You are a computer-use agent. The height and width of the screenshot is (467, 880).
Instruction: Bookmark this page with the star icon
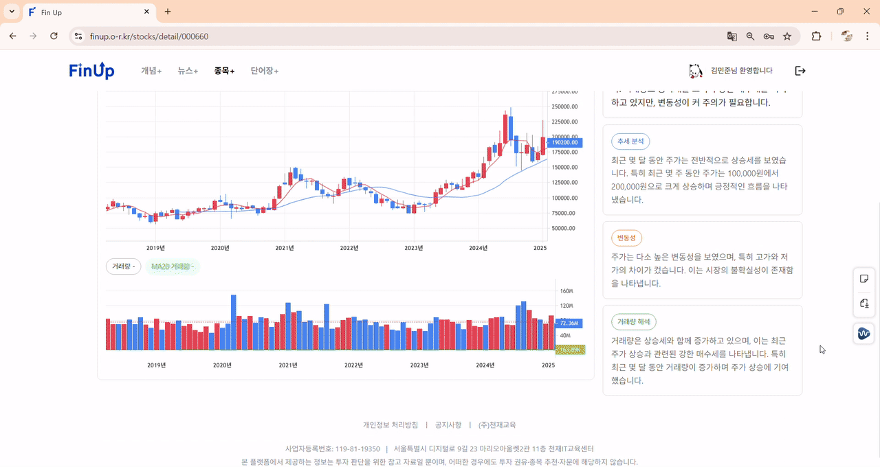point(787,36)
